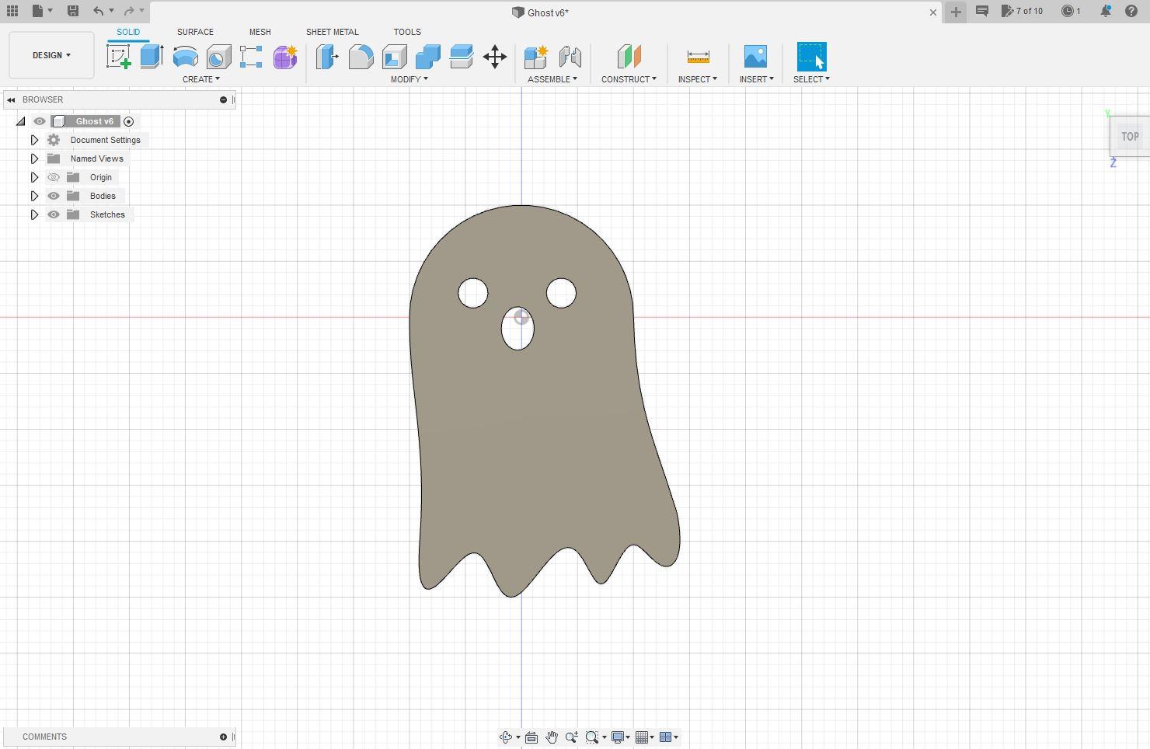Screen dimensions: 1150x749
Task: Open the SURFACE ribbon tab
Action: click(x=194, y=32)
